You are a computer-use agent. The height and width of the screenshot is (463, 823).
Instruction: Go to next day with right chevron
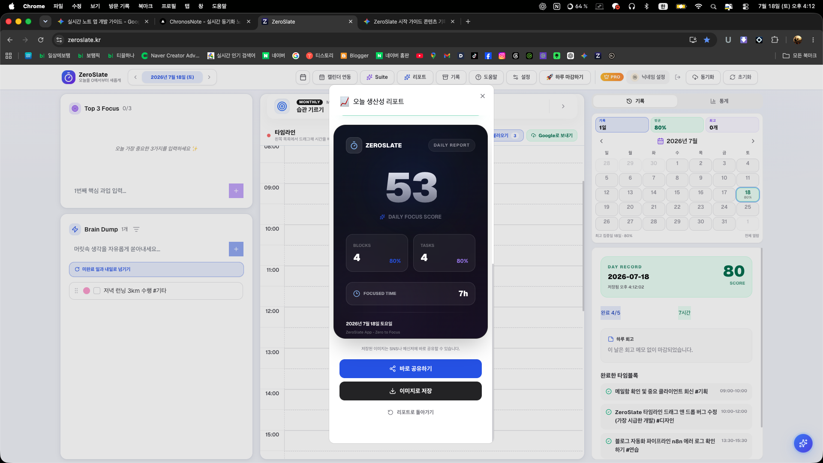[x=209, y=77]
